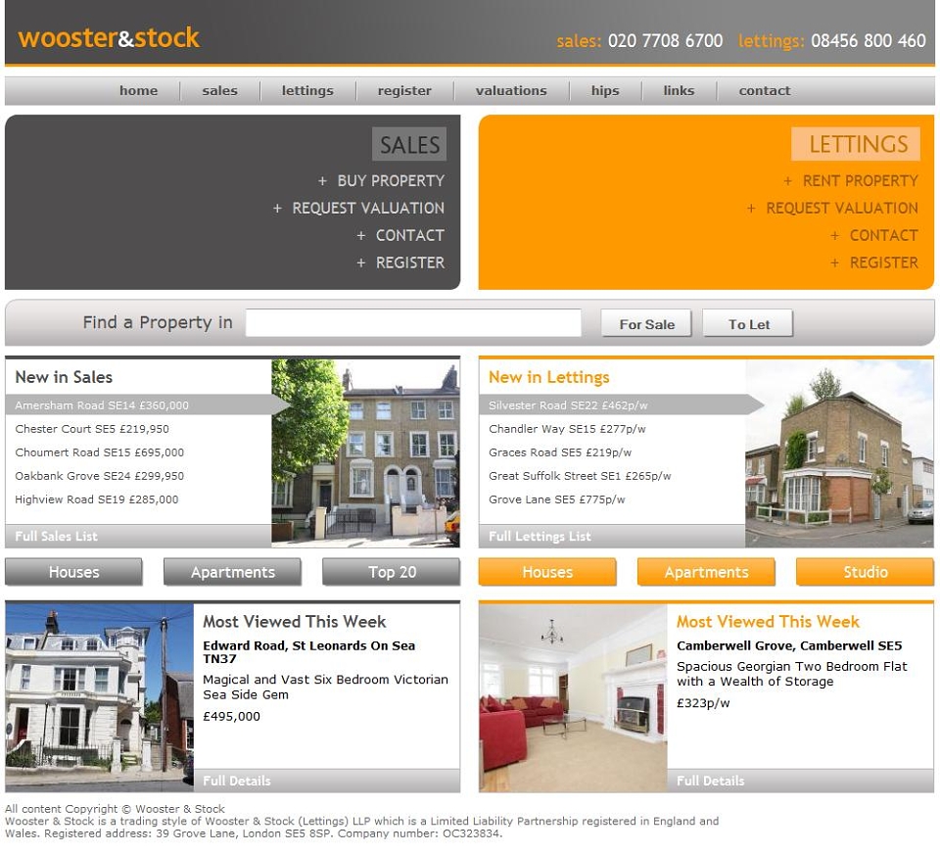Click the grey Apartments sales button
The height and width of the screenshot is (855, 940).
pyautogui.click(x=233, y=572)
